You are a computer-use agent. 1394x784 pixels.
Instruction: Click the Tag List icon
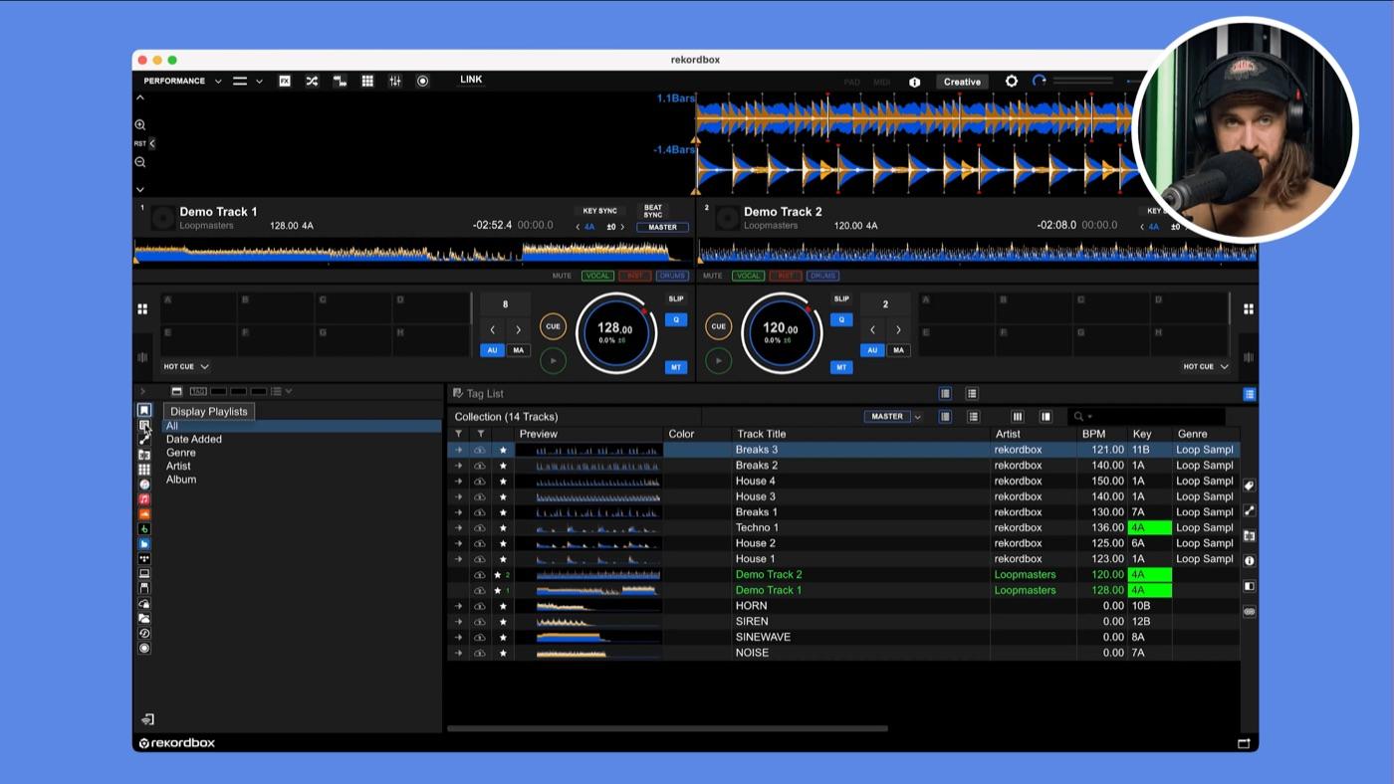(458, 394)
